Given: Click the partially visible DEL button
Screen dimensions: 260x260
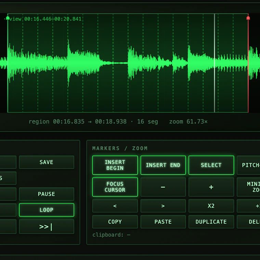Looking at the screenshot, I should pos(248,222).
